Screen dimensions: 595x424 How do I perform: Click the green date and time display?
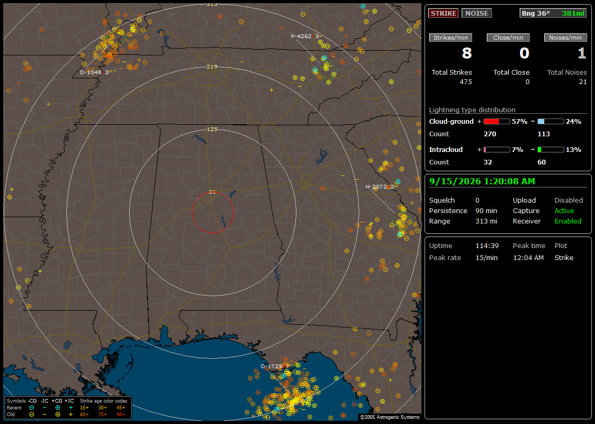pyautogui.click(x=482, y=182)
